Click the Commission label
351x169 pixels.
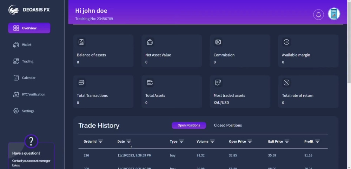(224, 55)
